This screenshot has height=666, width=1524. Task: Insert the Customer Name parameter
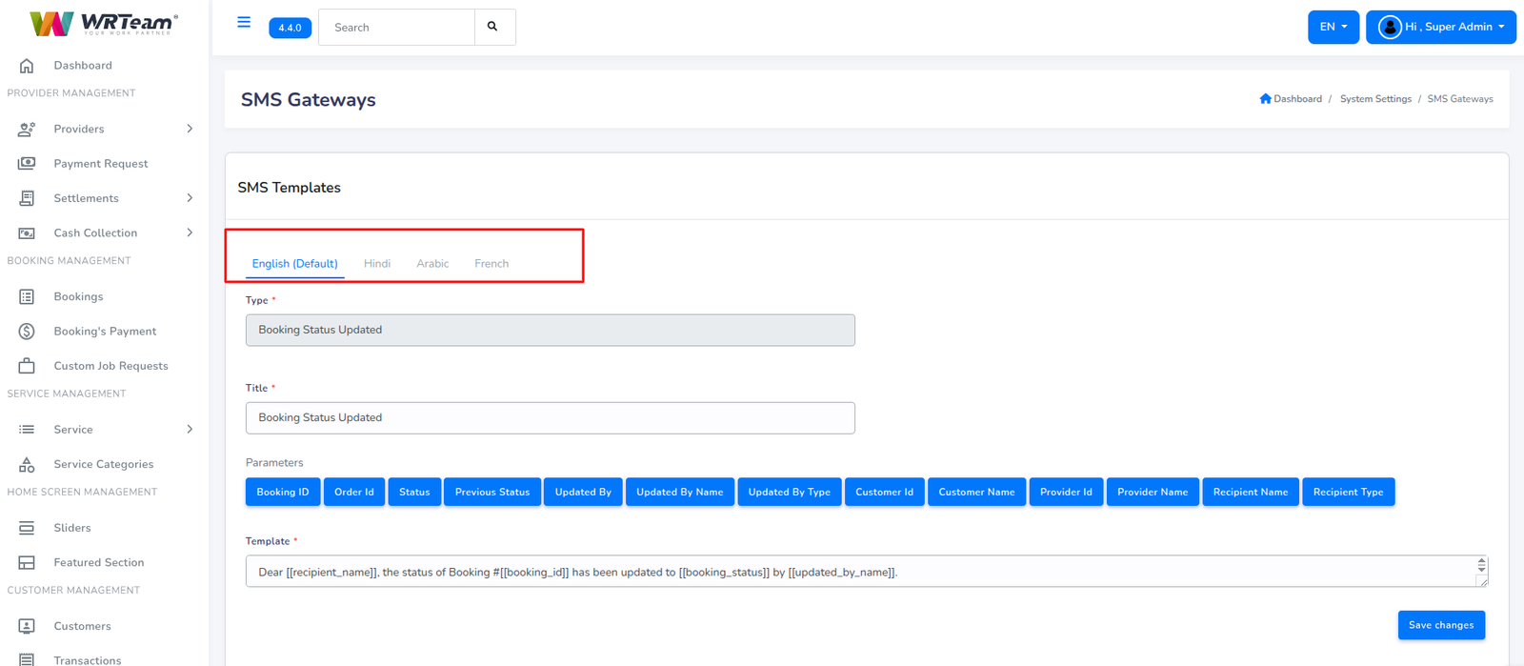(976, 492)
